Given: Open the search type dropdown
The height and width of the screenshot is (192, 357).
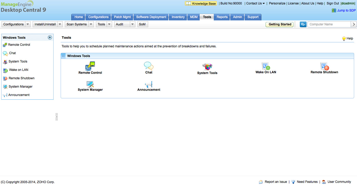Looking at the screenshot, I should pos(303,24).
